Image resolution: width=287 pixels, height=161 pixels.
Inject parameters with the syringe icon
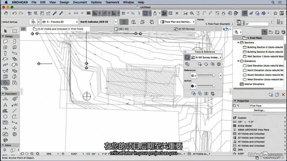click(x=61, y=13)
